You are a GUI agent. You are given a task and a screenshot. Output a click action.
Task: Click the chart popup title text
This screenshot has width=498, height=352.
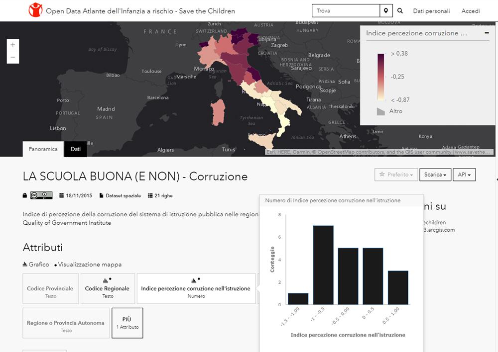(x=333, y=200)
